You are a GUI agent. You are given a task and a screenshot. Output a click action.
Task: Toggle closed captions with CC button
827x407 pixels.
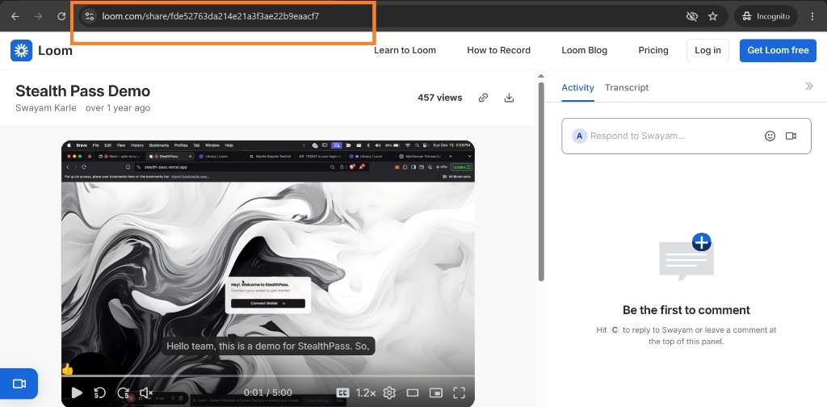(x=342, y=392)
